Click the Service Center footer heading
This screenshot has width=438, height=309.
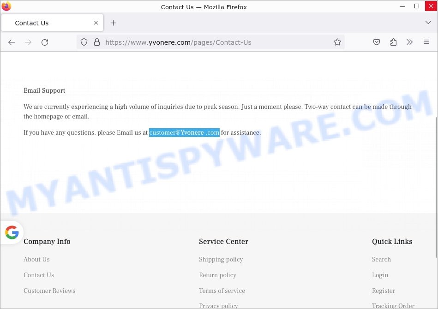point(223,242)
